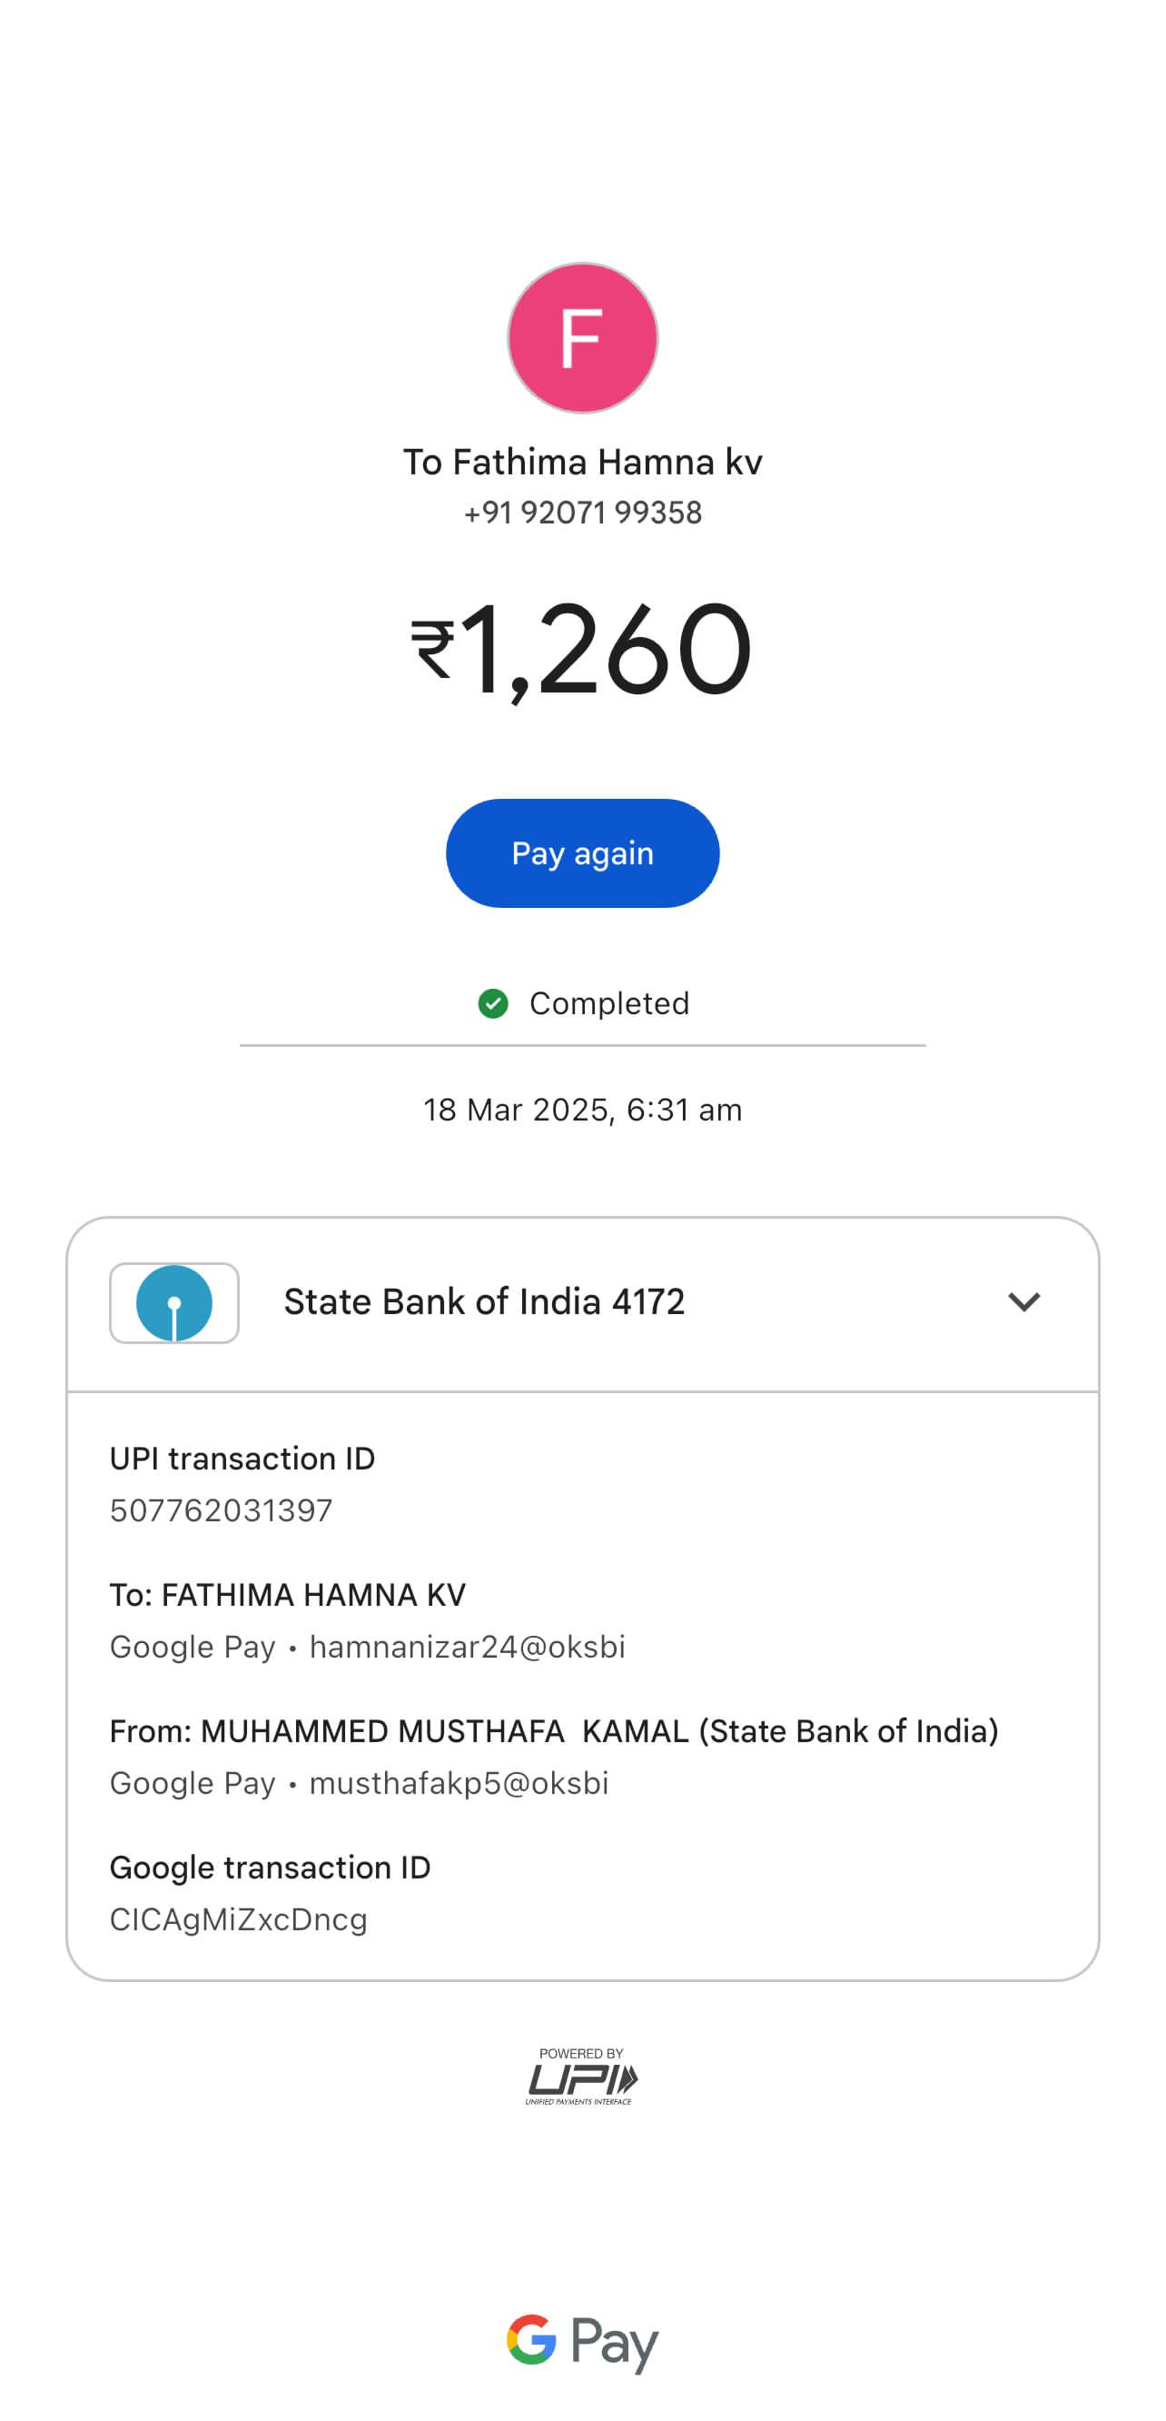Expand the bank details chevron arrow
1166x2421 pixels.
(x=1023, y=1301)
